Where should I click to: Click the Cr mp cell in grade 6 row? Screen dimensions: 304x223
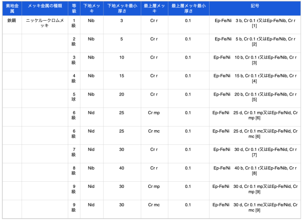click(x=154, y=112)
